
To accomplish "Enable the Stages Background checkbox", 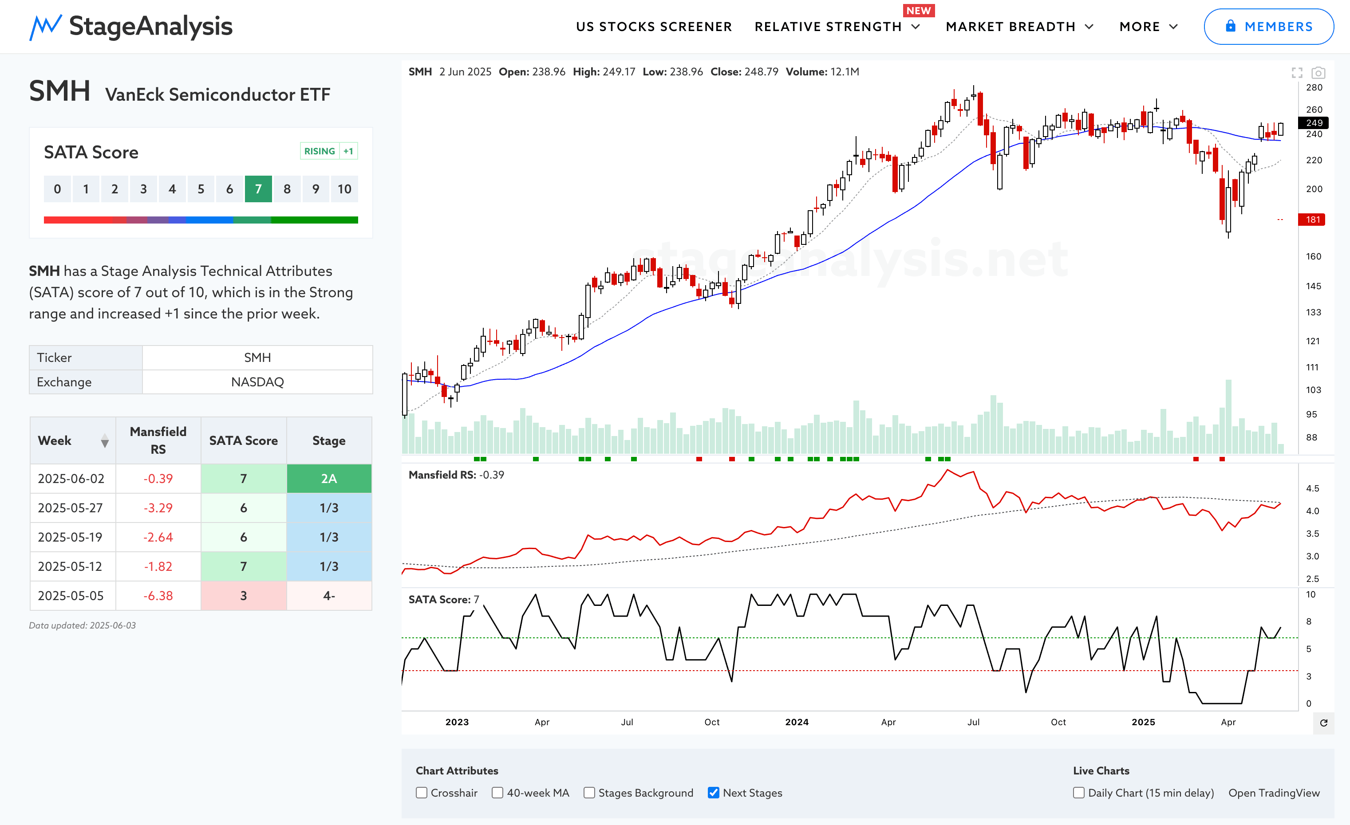I will pyautogui.click(x=589, y=793).
